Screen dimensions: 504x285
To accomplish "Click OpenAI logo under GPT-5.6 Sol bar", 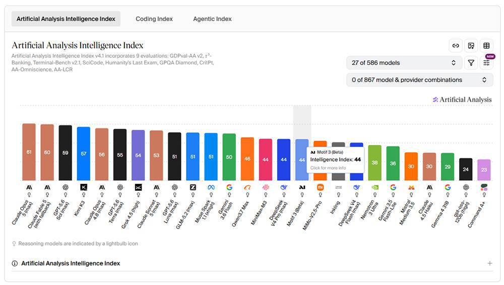I will tap(65, 187).
